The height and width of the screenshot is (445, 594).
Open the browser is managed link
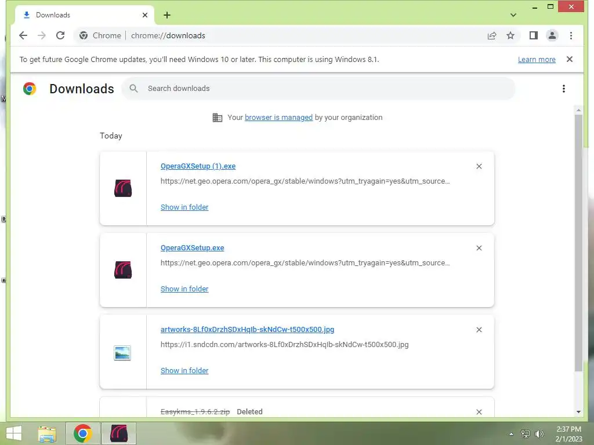[278, 117]
